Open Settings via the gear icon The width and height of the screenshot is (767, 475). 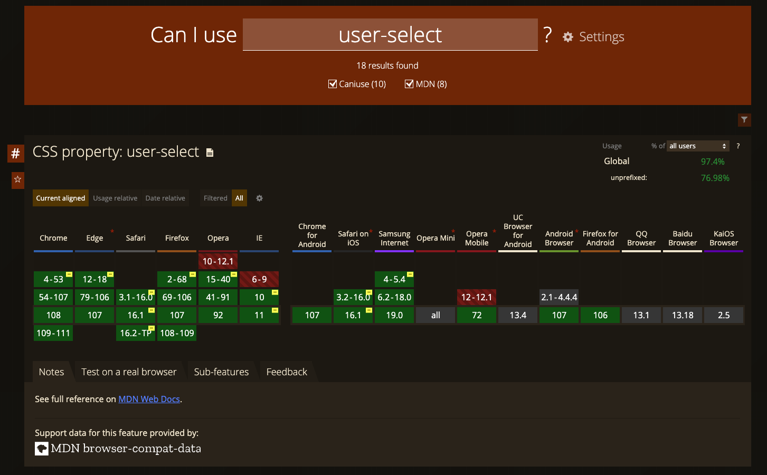pyautogui.click(x=568, y=37)
